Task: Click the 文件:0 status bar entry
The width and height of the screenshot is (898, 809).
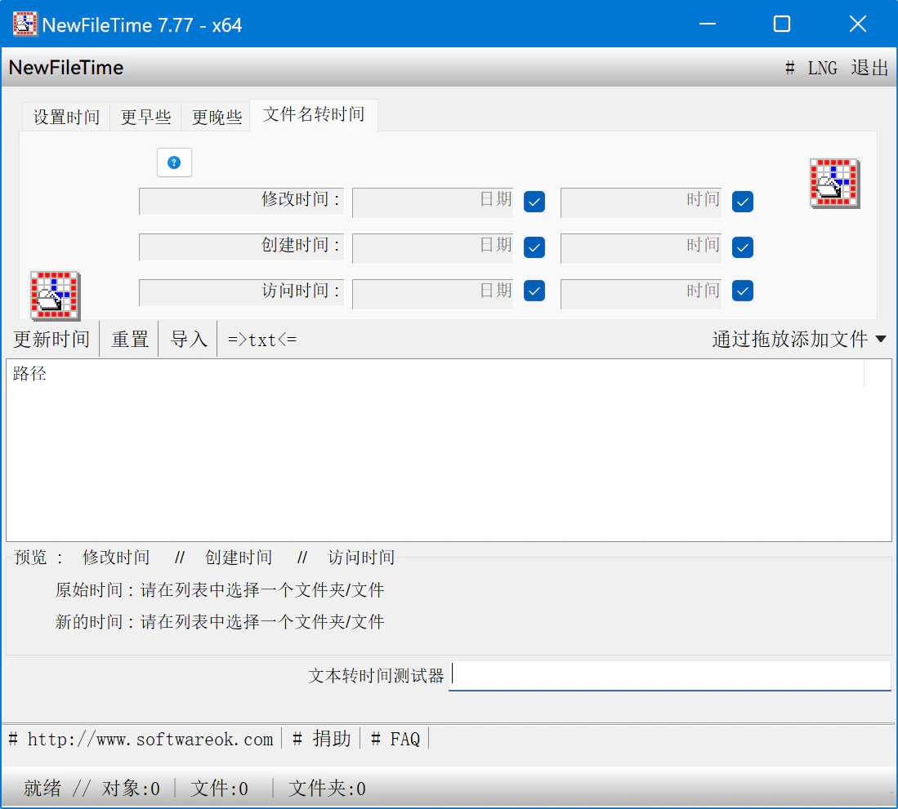Action: pyautogui.click(x=219, y=789)
